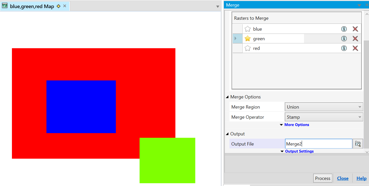Expand Output Settings
Viewport: 369px width, 186px height.
(297, 151)
